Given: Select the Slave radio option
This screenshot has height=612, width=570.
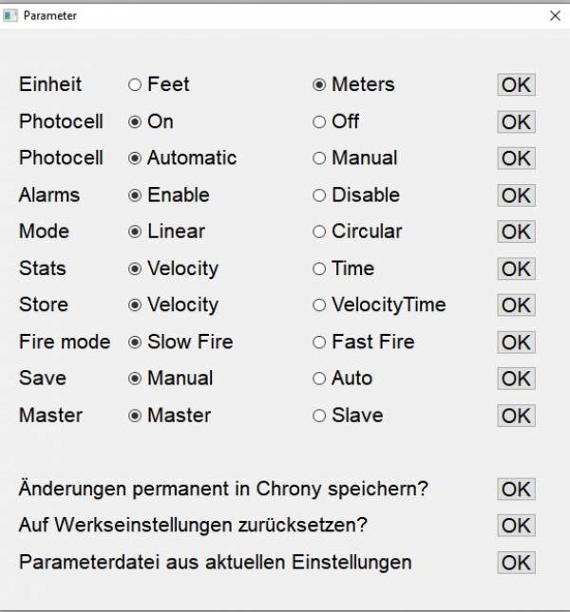Looking at the screenshot, I should [319, 416].
